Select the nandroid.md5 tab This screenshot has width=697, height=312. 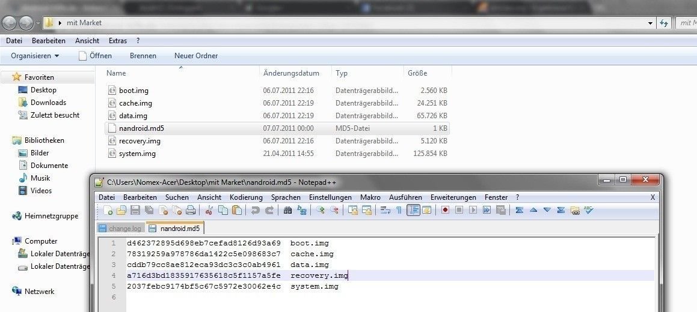pyautogui.click(x=174, y=229)
